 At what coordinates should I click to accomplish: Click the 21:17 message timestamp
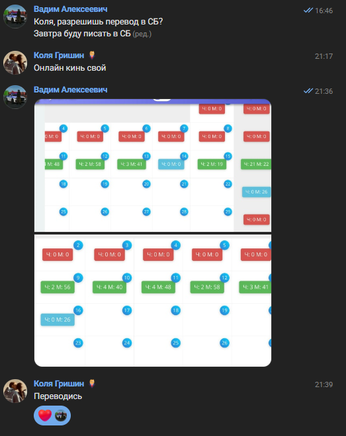(x=324, y=56)
